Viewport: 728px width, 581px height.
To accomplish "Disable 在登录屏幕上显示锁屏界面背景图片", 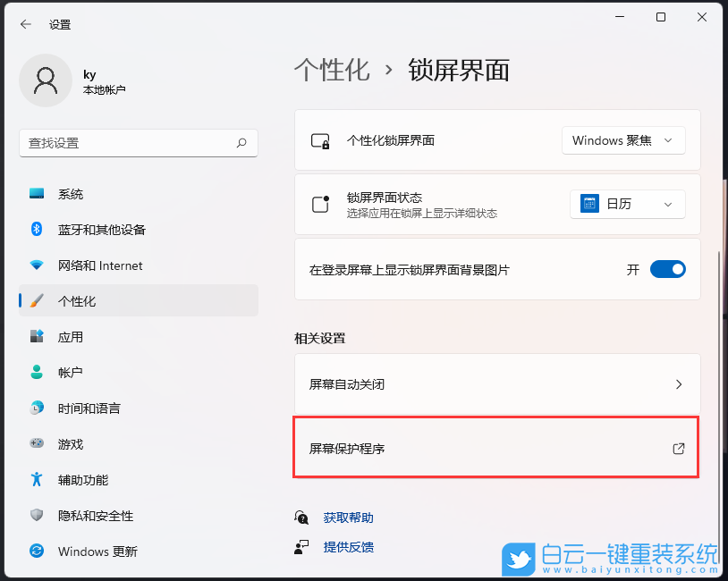I will tap(667, 268).
